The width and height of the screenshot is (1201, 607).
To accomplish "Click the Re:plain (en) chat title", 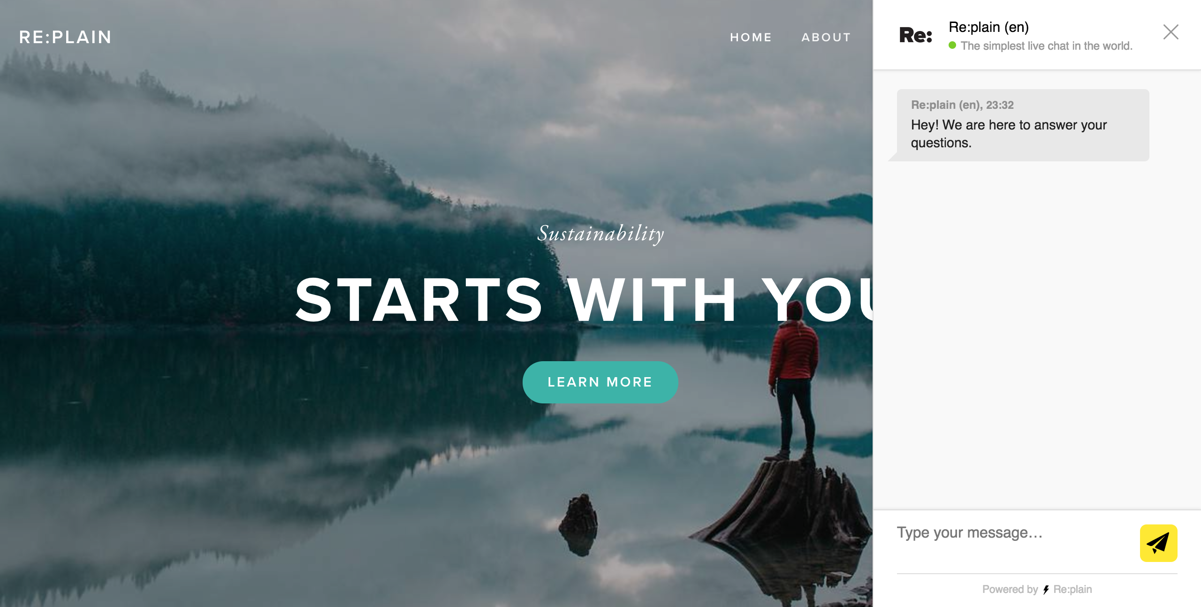I will (988, 27).
